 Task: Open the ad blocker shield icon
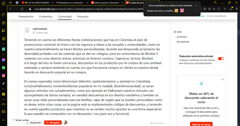point(209,9)
